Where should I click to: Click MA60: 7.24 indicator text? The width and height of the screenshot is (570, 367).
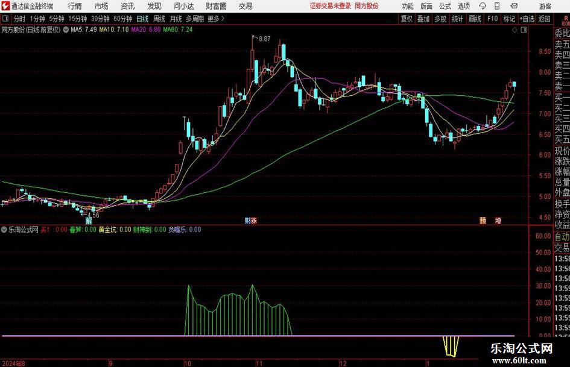(178, 30)
